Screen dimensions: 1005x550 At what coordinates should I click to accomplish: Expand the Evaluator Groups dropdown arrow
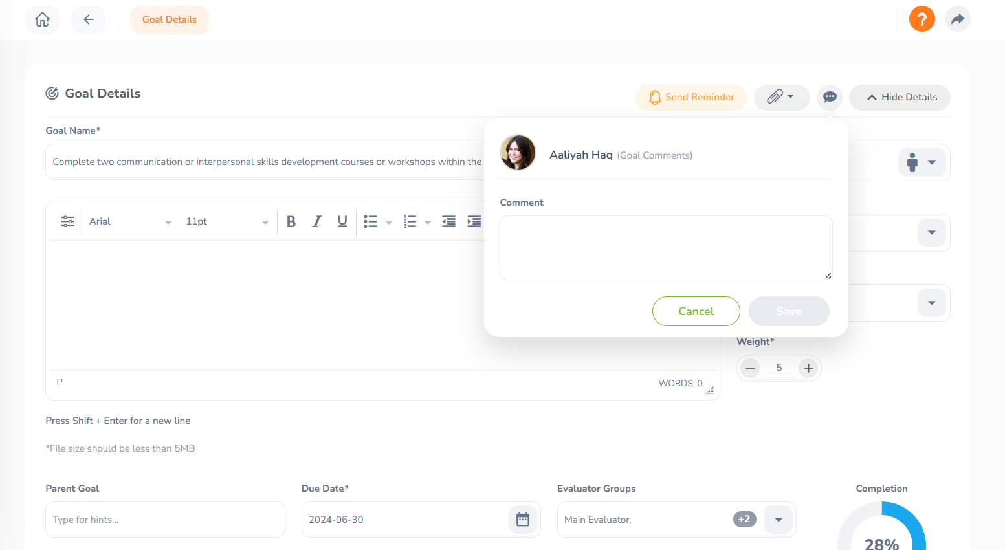pos(779,520)
